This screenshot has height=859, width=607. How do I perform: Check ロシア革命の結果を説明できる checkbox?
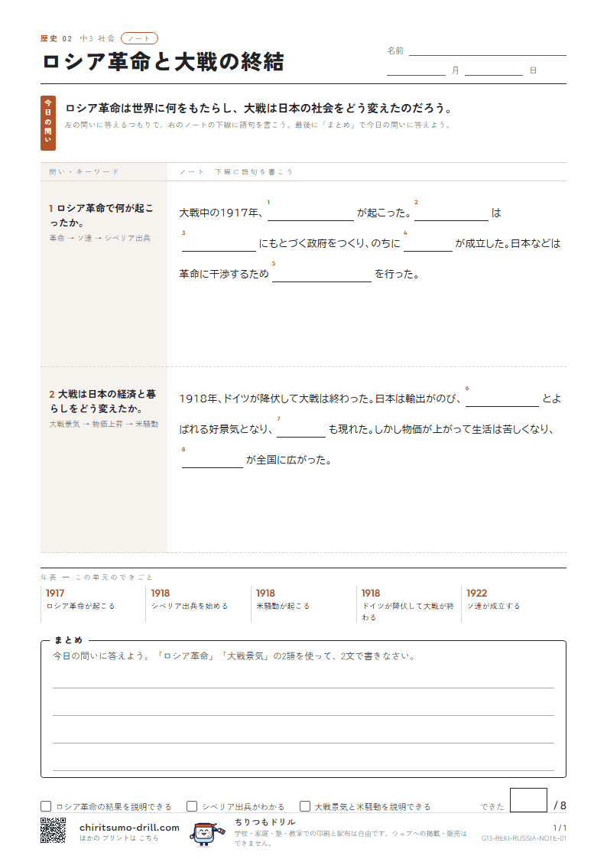click(46, 806)
